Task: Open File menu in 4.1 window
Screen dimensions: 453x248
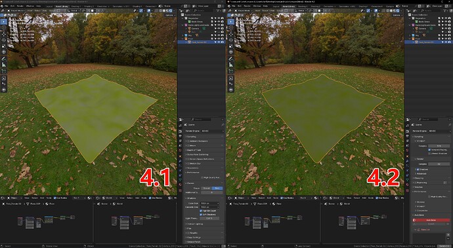Action: click(6, 6)
